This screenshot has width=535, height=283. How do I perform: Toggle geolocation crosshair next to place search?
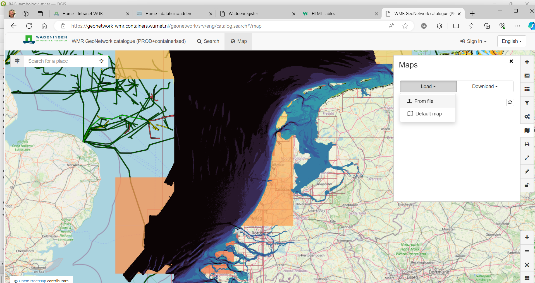click(101, 61)
